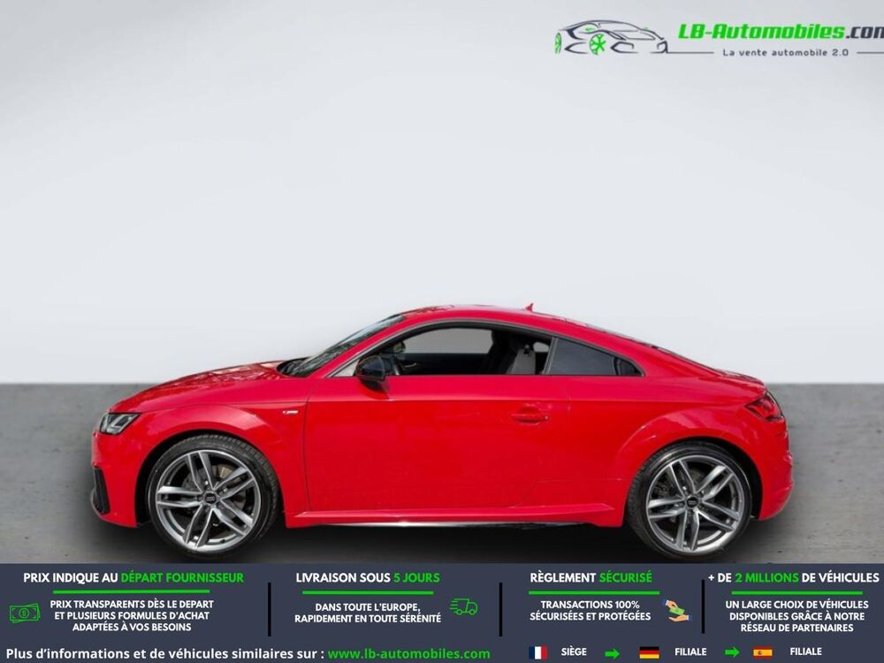Click the "FILIALE" label after the German flag

[x=690, y=652]
